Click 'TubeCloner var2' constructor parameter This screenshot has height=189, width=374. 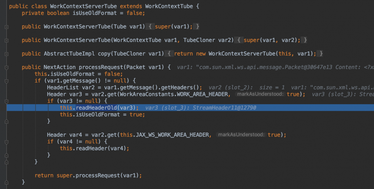pos(208,40)
